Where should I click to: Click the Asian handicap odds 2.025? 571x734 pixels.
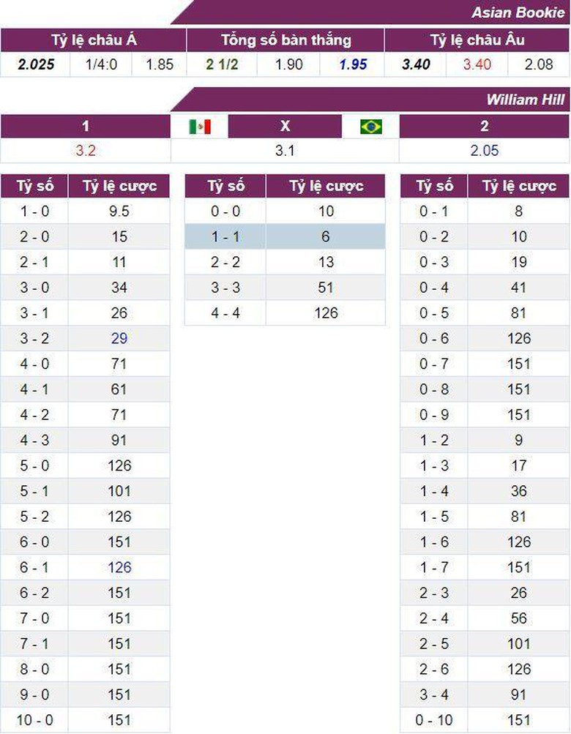click(x=35, y=64)
